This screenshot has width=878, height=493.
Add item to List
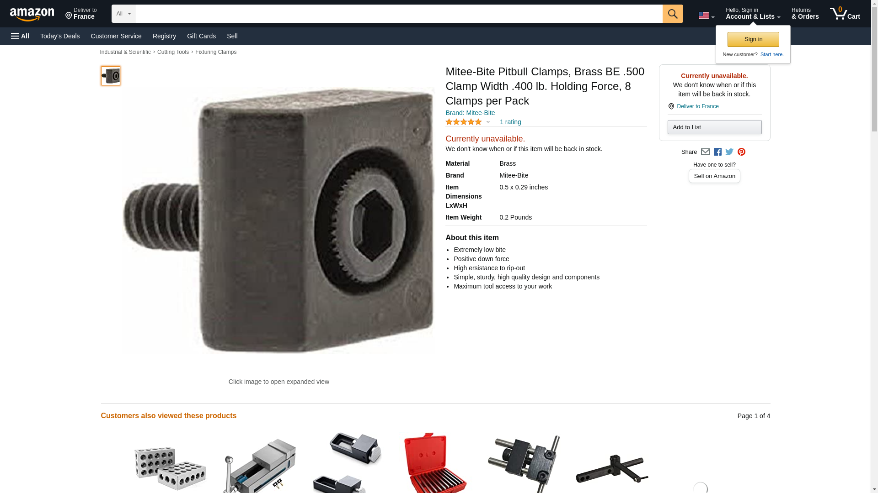[714, 127]
